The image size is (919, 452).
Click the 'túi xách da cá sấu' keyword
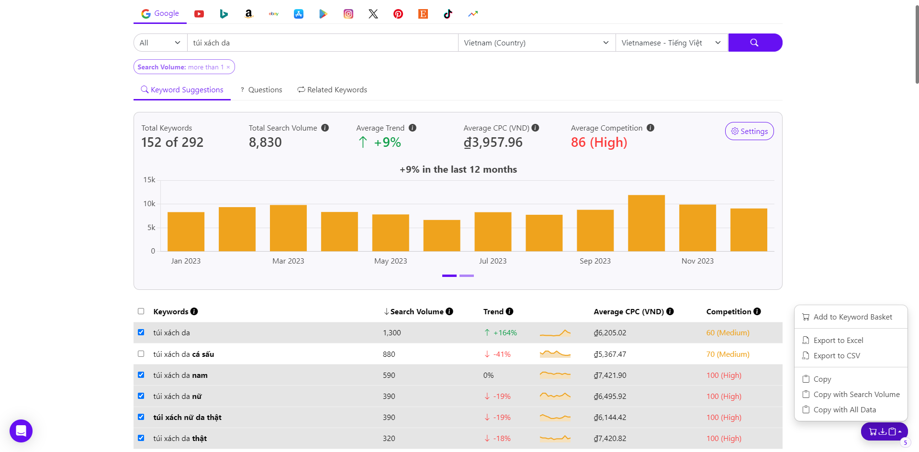(x=184, y=354)
